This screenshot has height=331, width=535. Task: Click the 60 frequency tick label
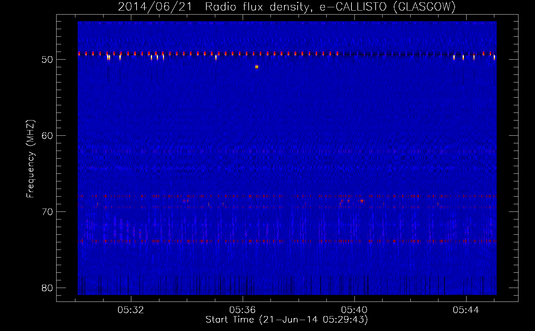coord(47,136)
